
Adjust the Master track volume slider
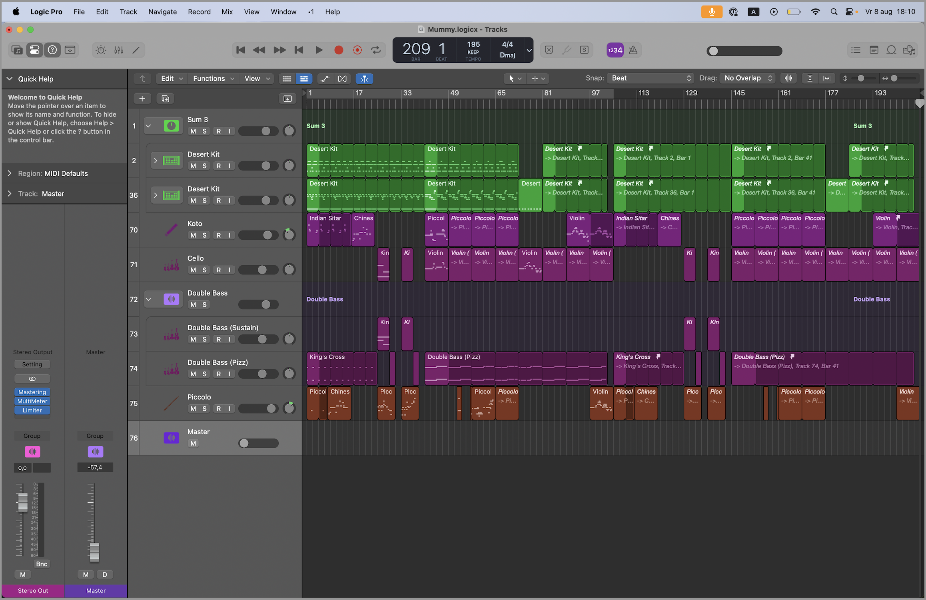point(244,443)
